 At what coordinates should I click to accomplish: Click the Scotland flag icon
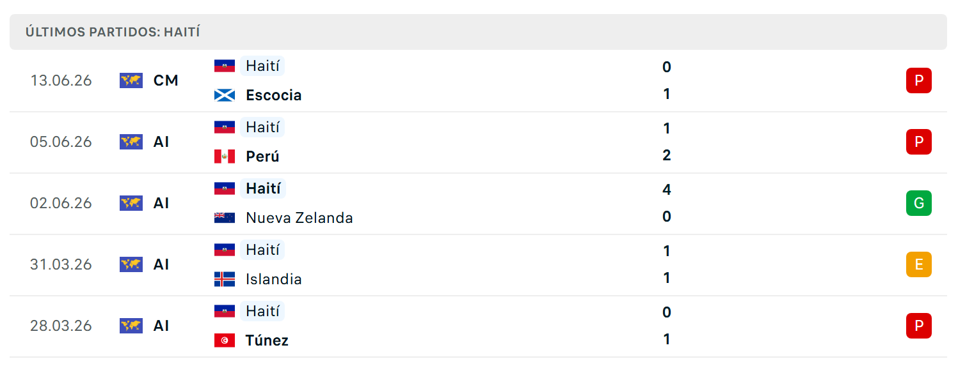[x=225, y=95]
